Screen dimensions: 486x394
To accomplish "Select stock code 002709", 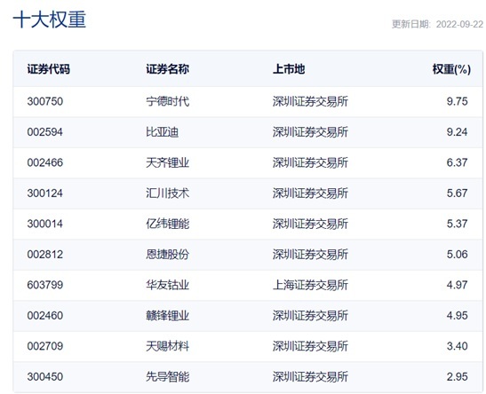I will click(45, 346).
